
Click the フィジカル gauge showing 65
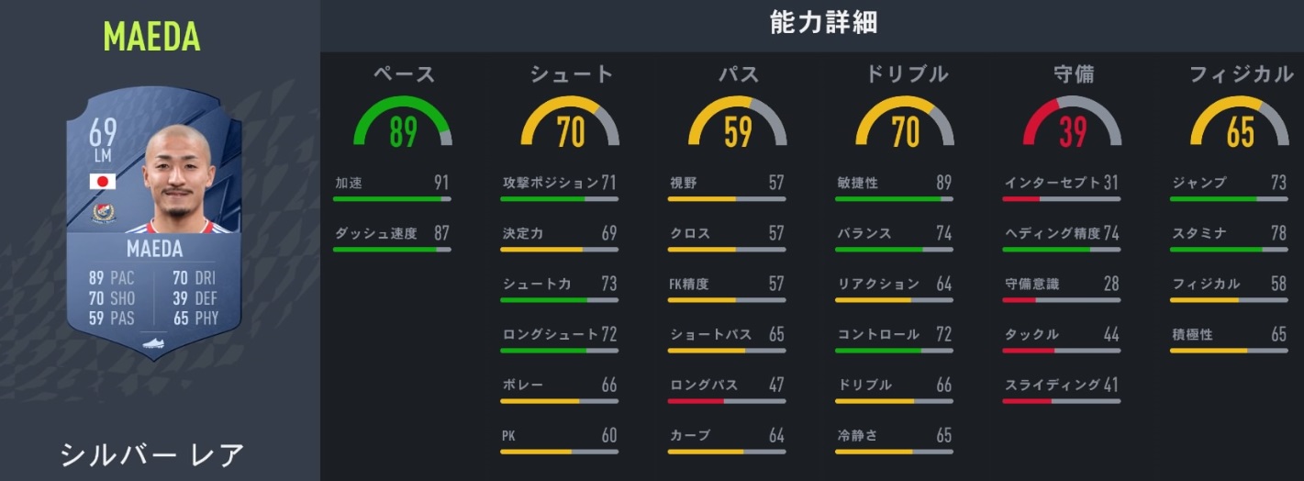1240,123
